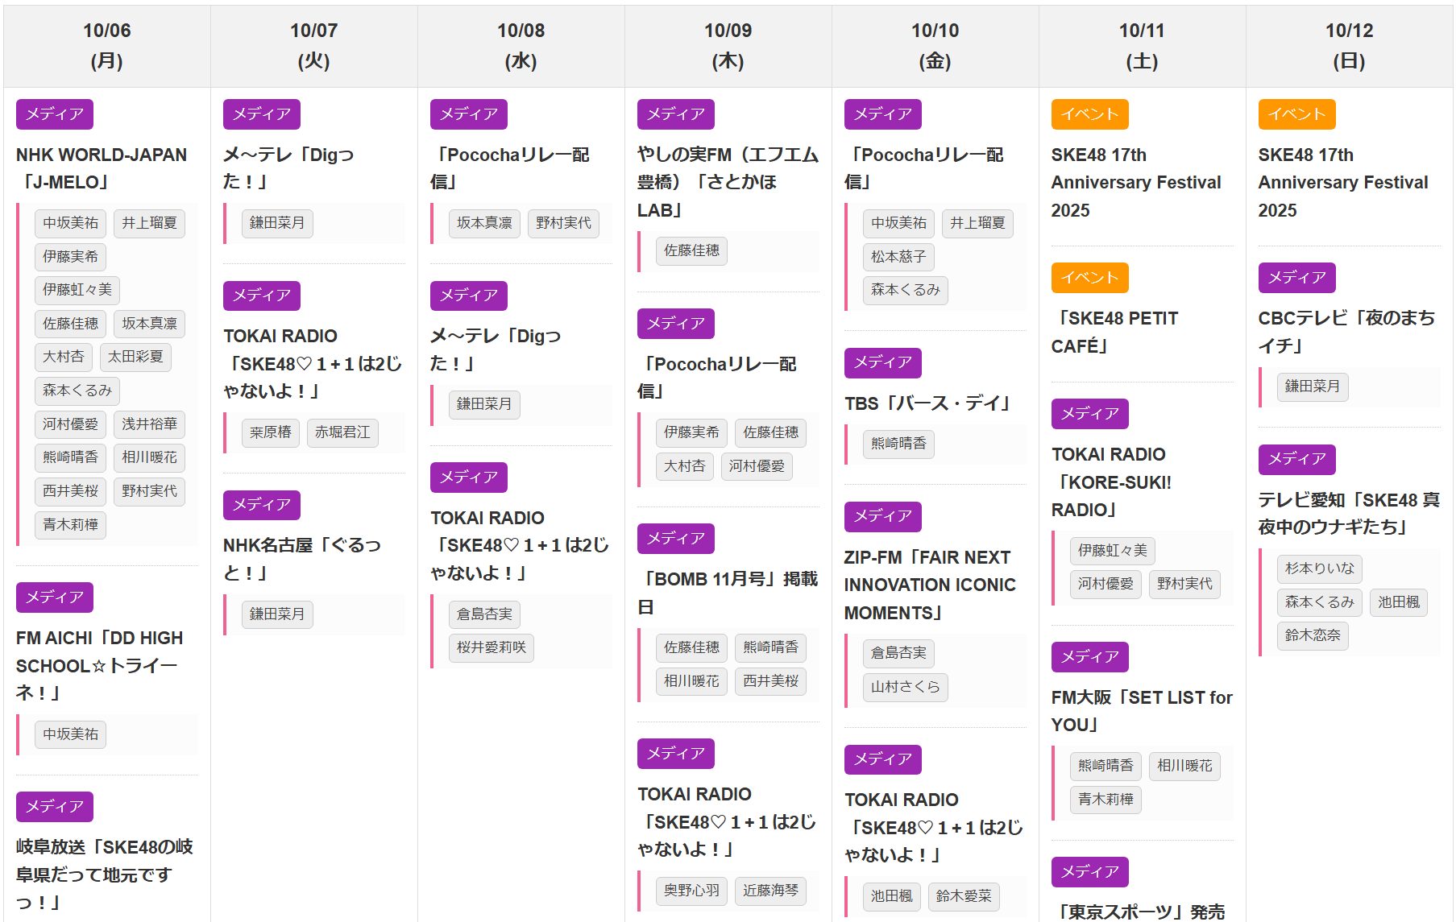The height and width of the screenshot is (922, 1456).
Task: Click the orange イベント badge under 10/12
Action: [1296, 114]
